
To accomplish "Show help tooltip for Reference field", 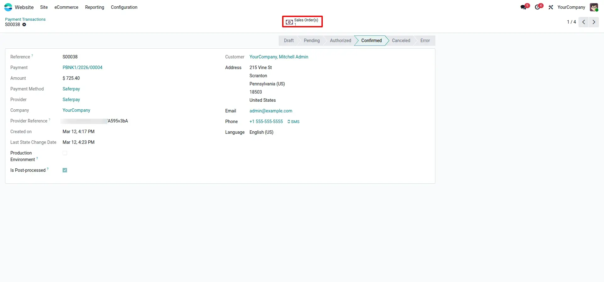I will click(x=32, y=56).
